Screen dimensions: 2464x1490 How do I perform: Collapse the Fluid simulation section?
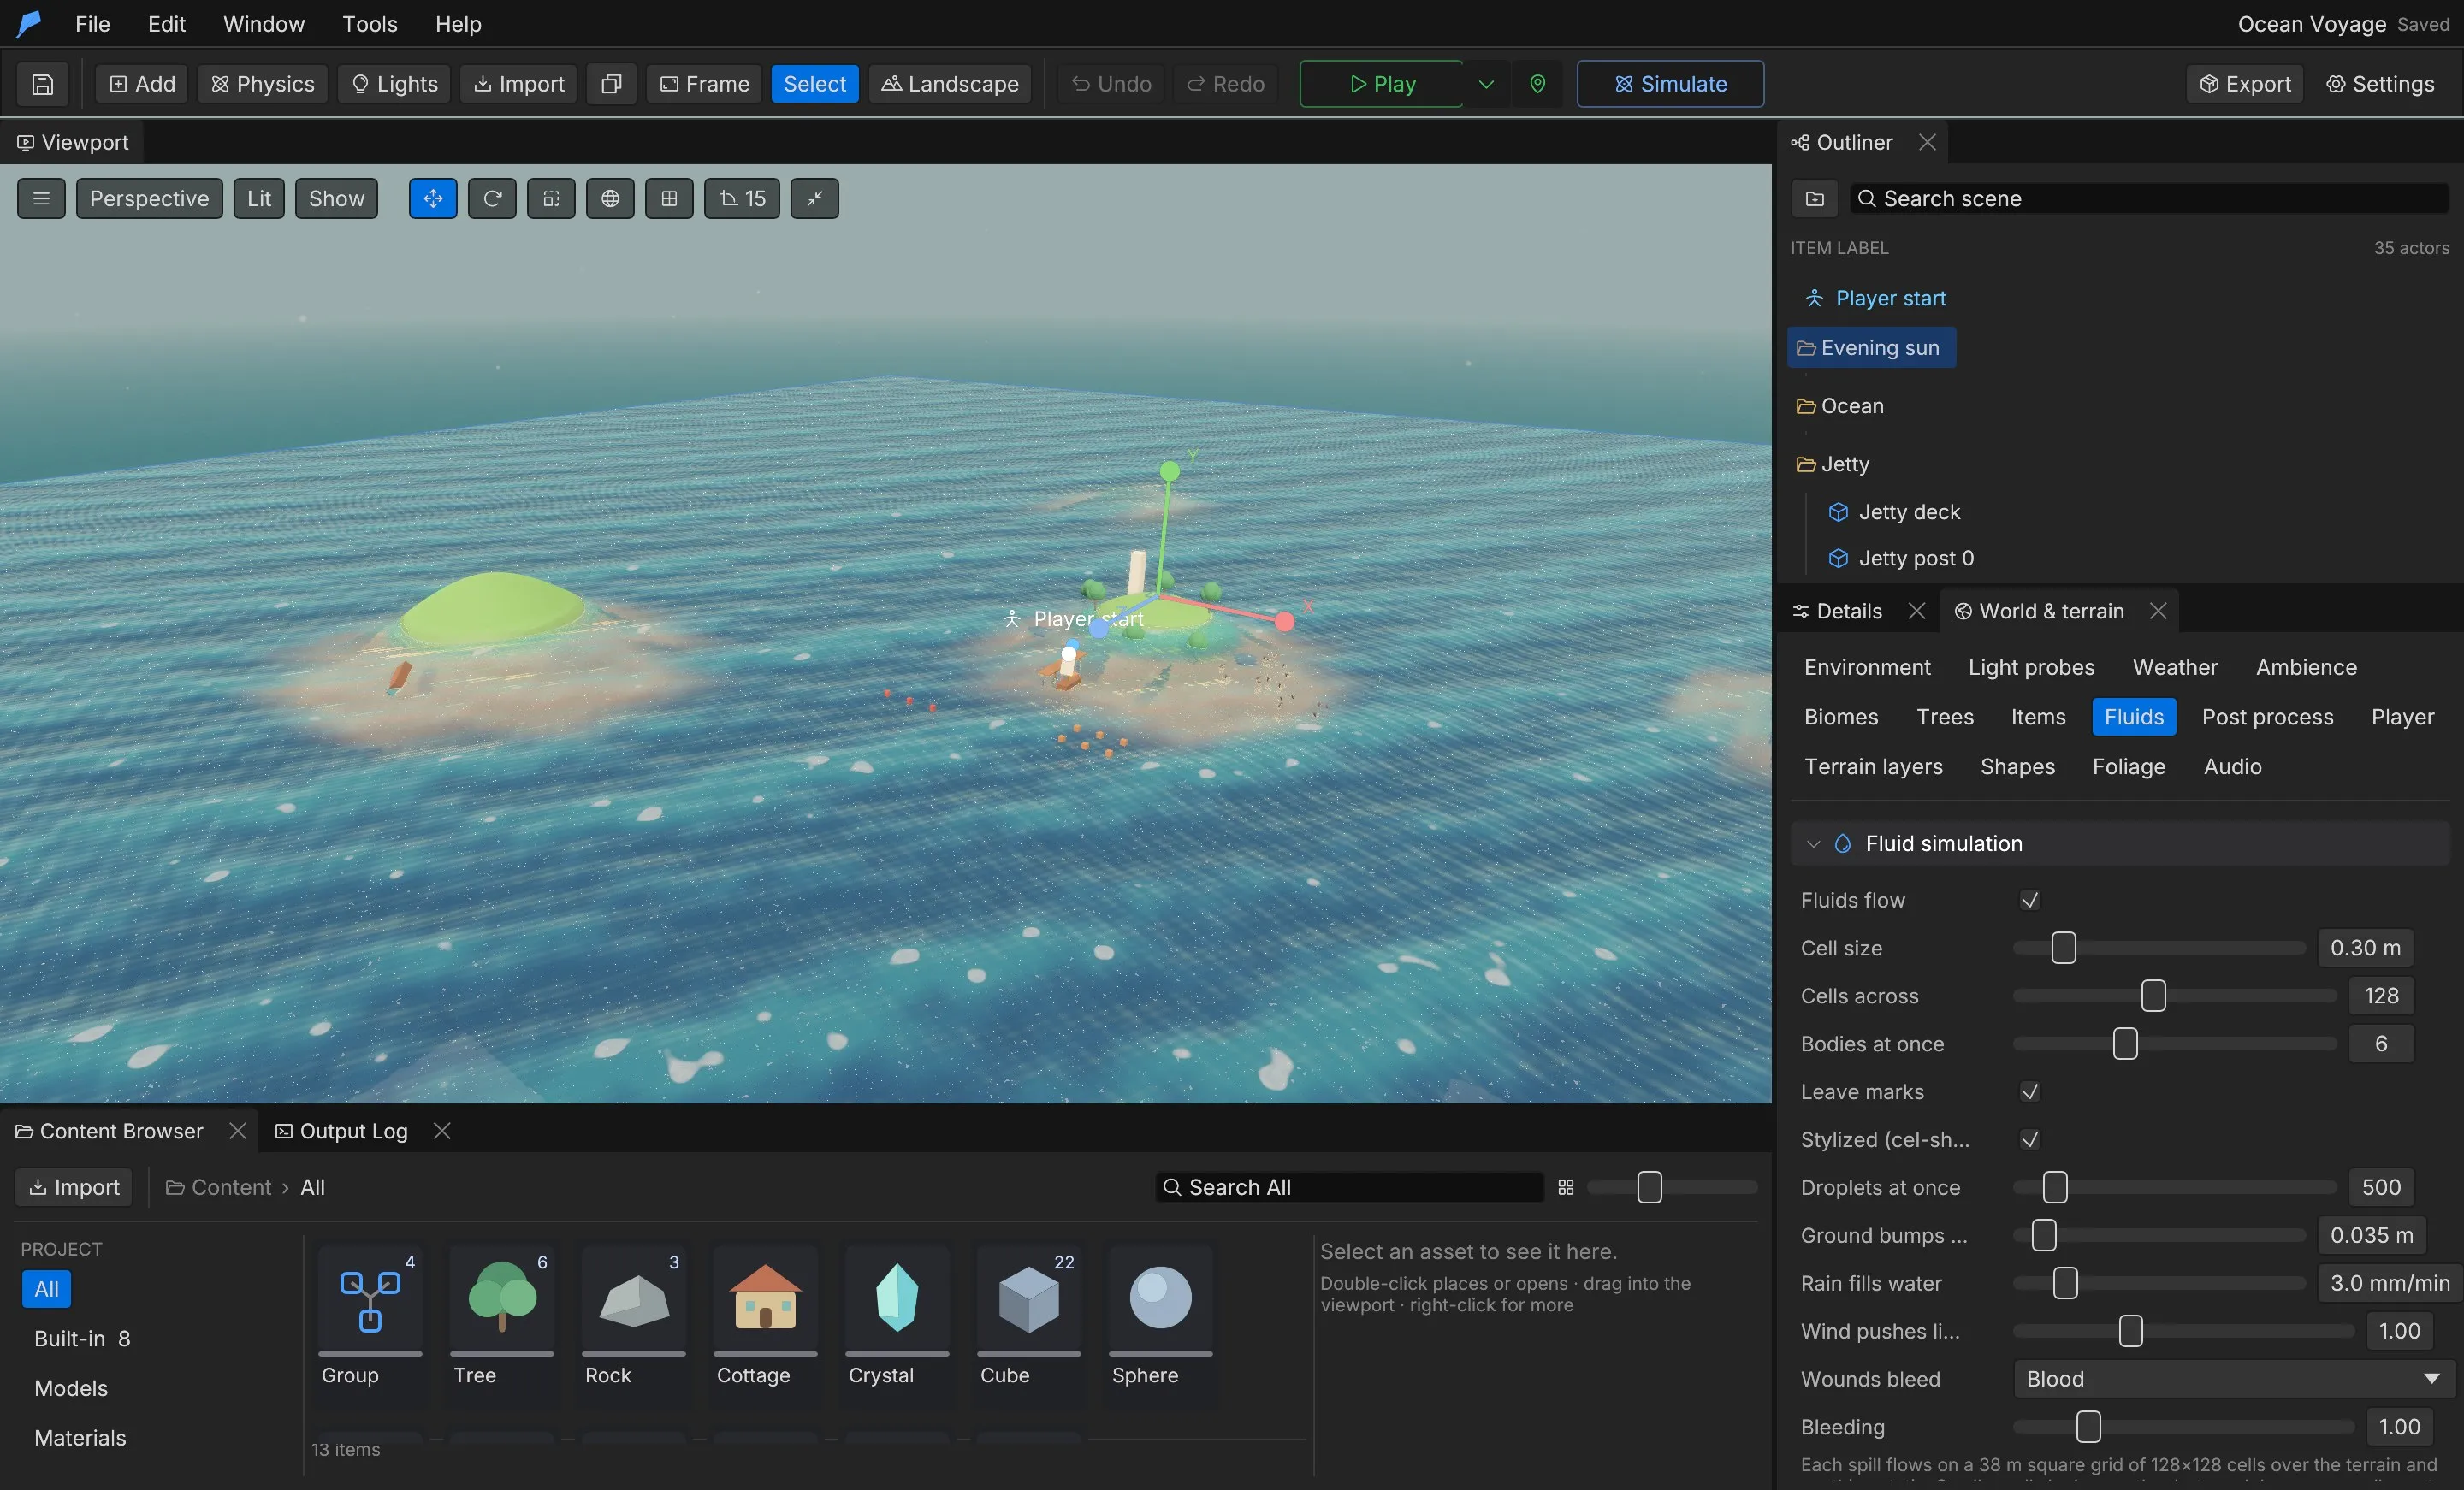click(1813, 844)
